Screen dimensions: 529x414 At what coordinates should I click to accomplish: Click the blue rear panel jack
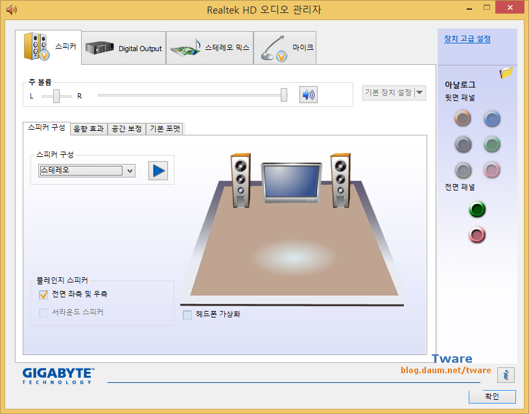492,119
